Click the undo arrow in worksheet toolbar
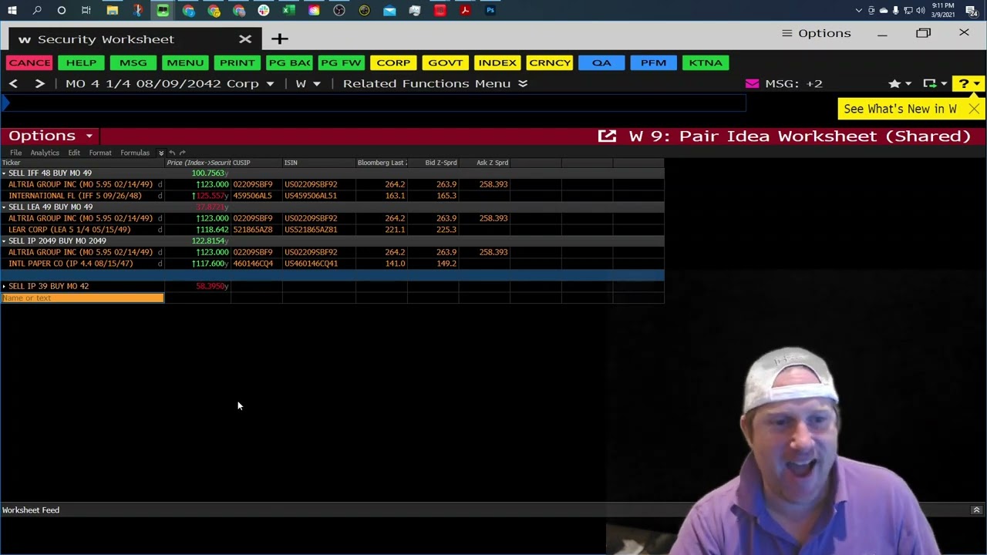The width and height of the screenshot is (987, 555). [x=172, y=153]
